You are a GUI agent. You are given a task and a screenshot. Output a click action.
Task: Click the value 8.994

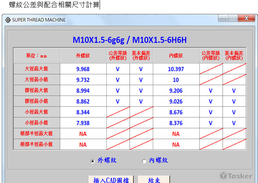[83, 91]
